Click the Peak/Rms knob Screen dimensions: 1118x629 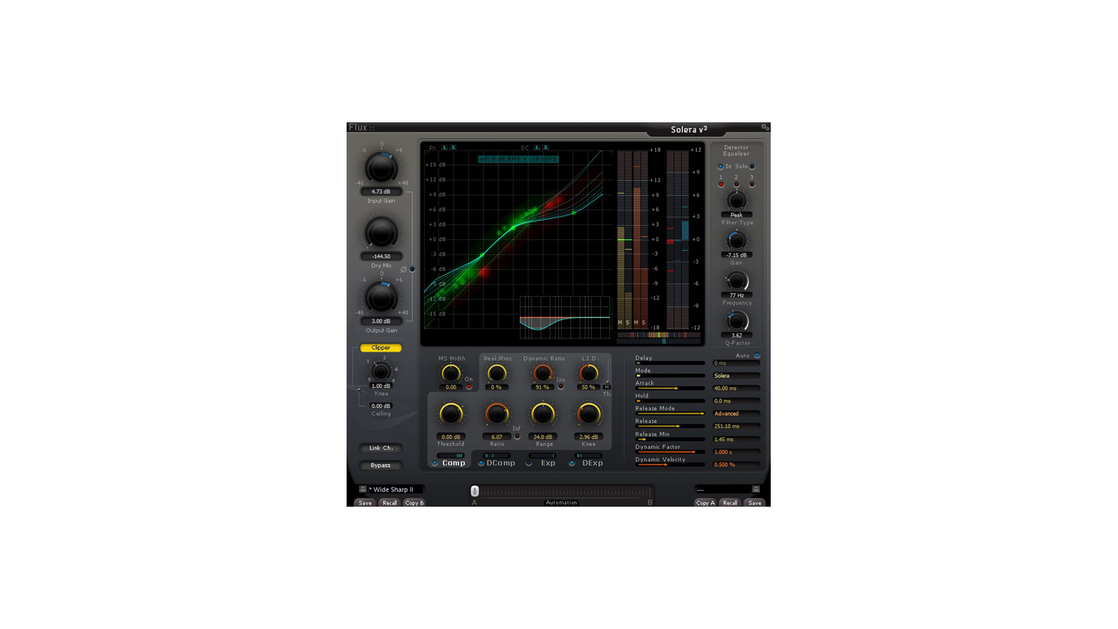[x=497, y=374]
